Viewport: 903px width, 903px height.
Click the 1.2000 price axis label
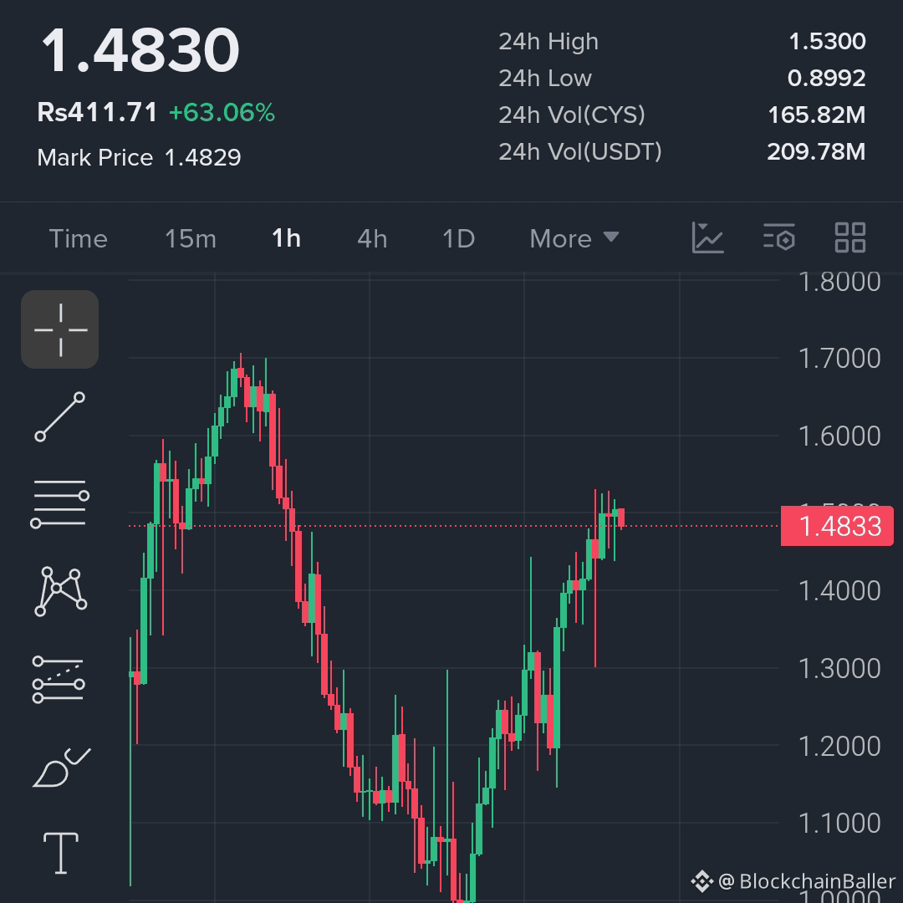(839, 747)
